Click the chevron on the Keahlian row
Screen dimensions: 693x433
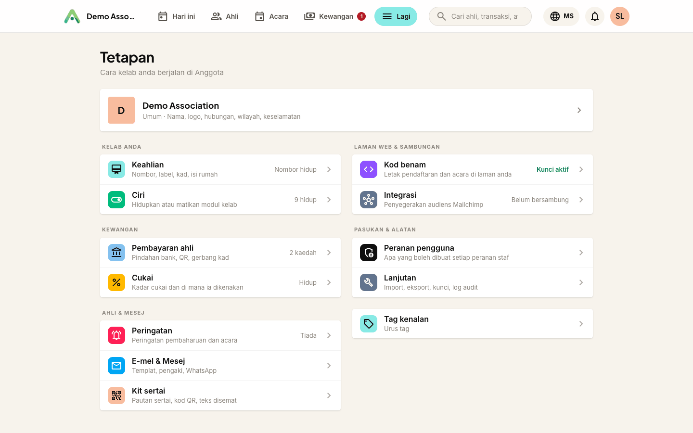pyautogui.click(x=329, y=169)
